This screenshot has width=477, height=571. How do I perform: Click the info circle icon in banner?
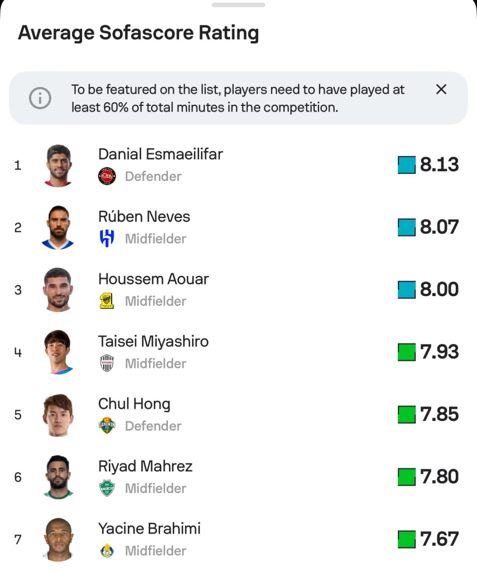(40, 98)
